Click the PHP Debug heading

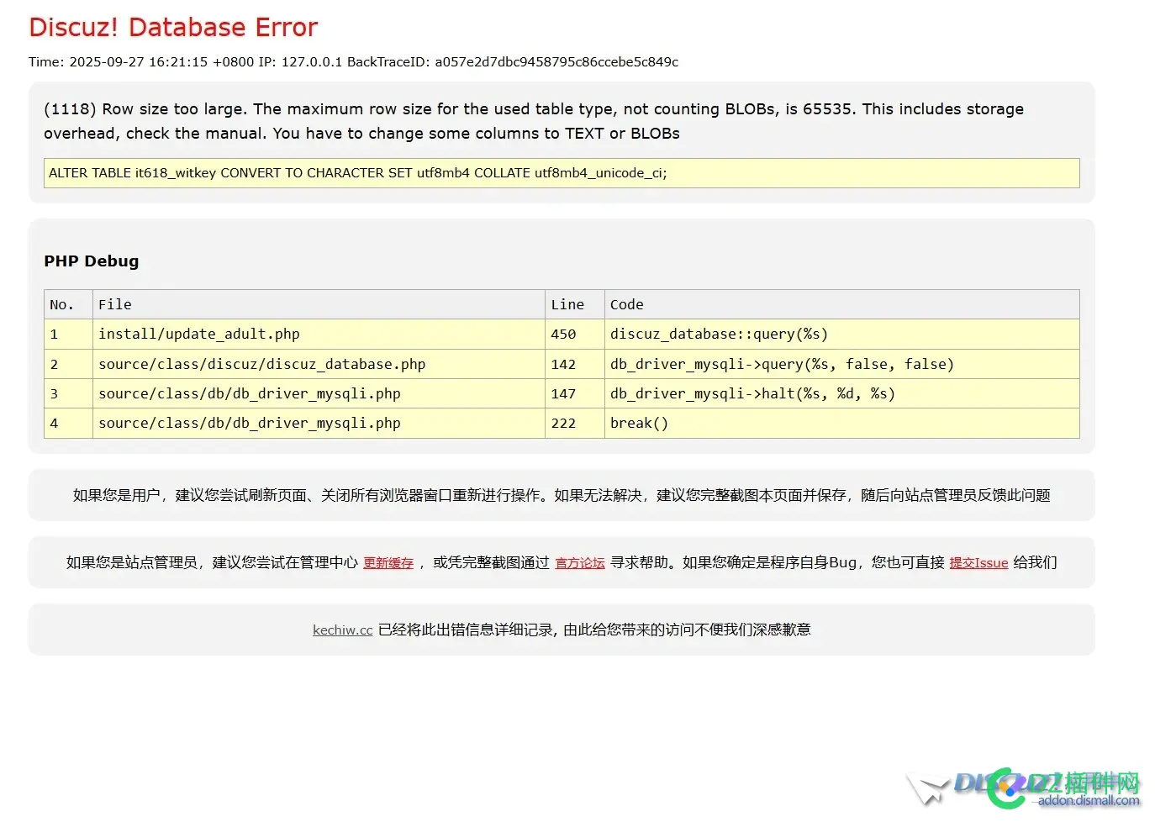(91, 261)
